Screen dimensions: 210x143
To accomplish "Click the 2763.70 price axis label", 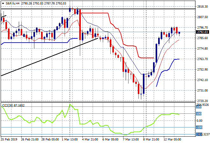I will click(x=202, y=59).
